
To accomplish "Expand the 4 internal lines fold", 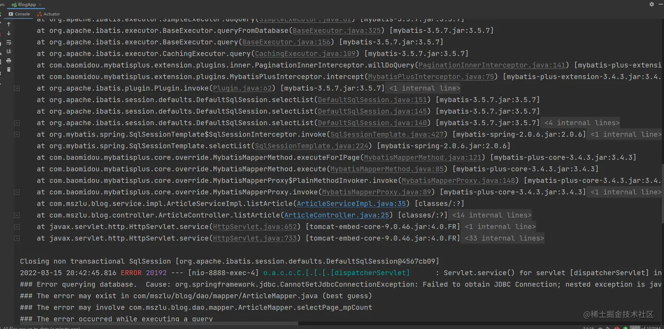I will tap(582, 123).
